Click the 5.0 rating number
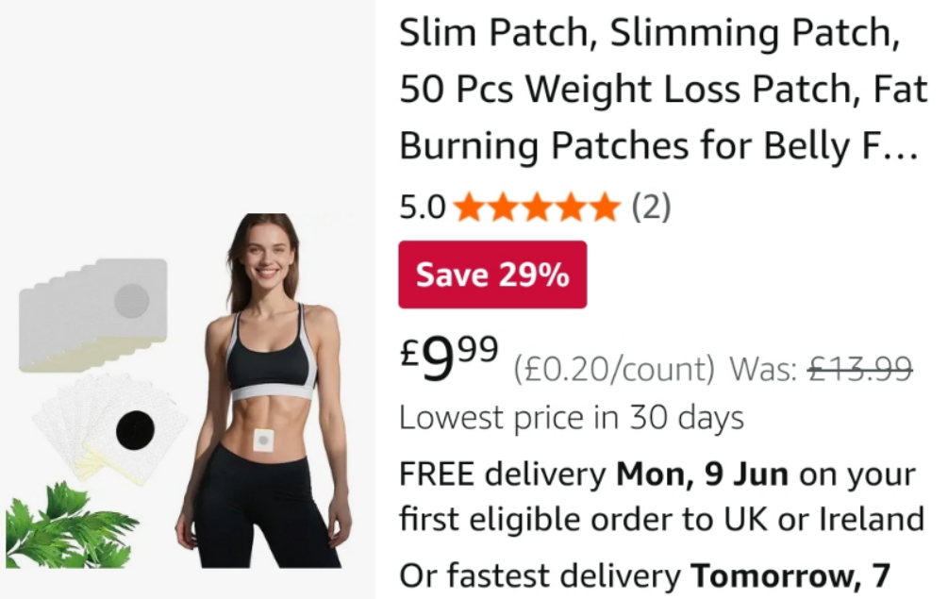Image resolution: width=948 pixels, height=599 pixels. coord(422,208)
